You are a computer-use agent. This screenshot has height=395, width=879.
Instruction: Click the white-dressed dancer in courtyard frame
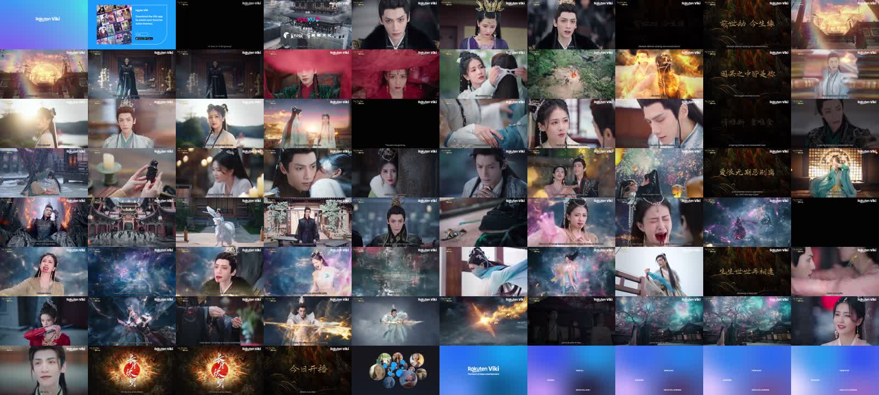(x=220, y=222)
